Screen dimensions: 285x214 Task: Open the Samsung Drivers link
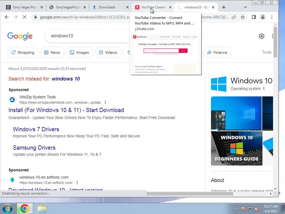pos(34,148)
